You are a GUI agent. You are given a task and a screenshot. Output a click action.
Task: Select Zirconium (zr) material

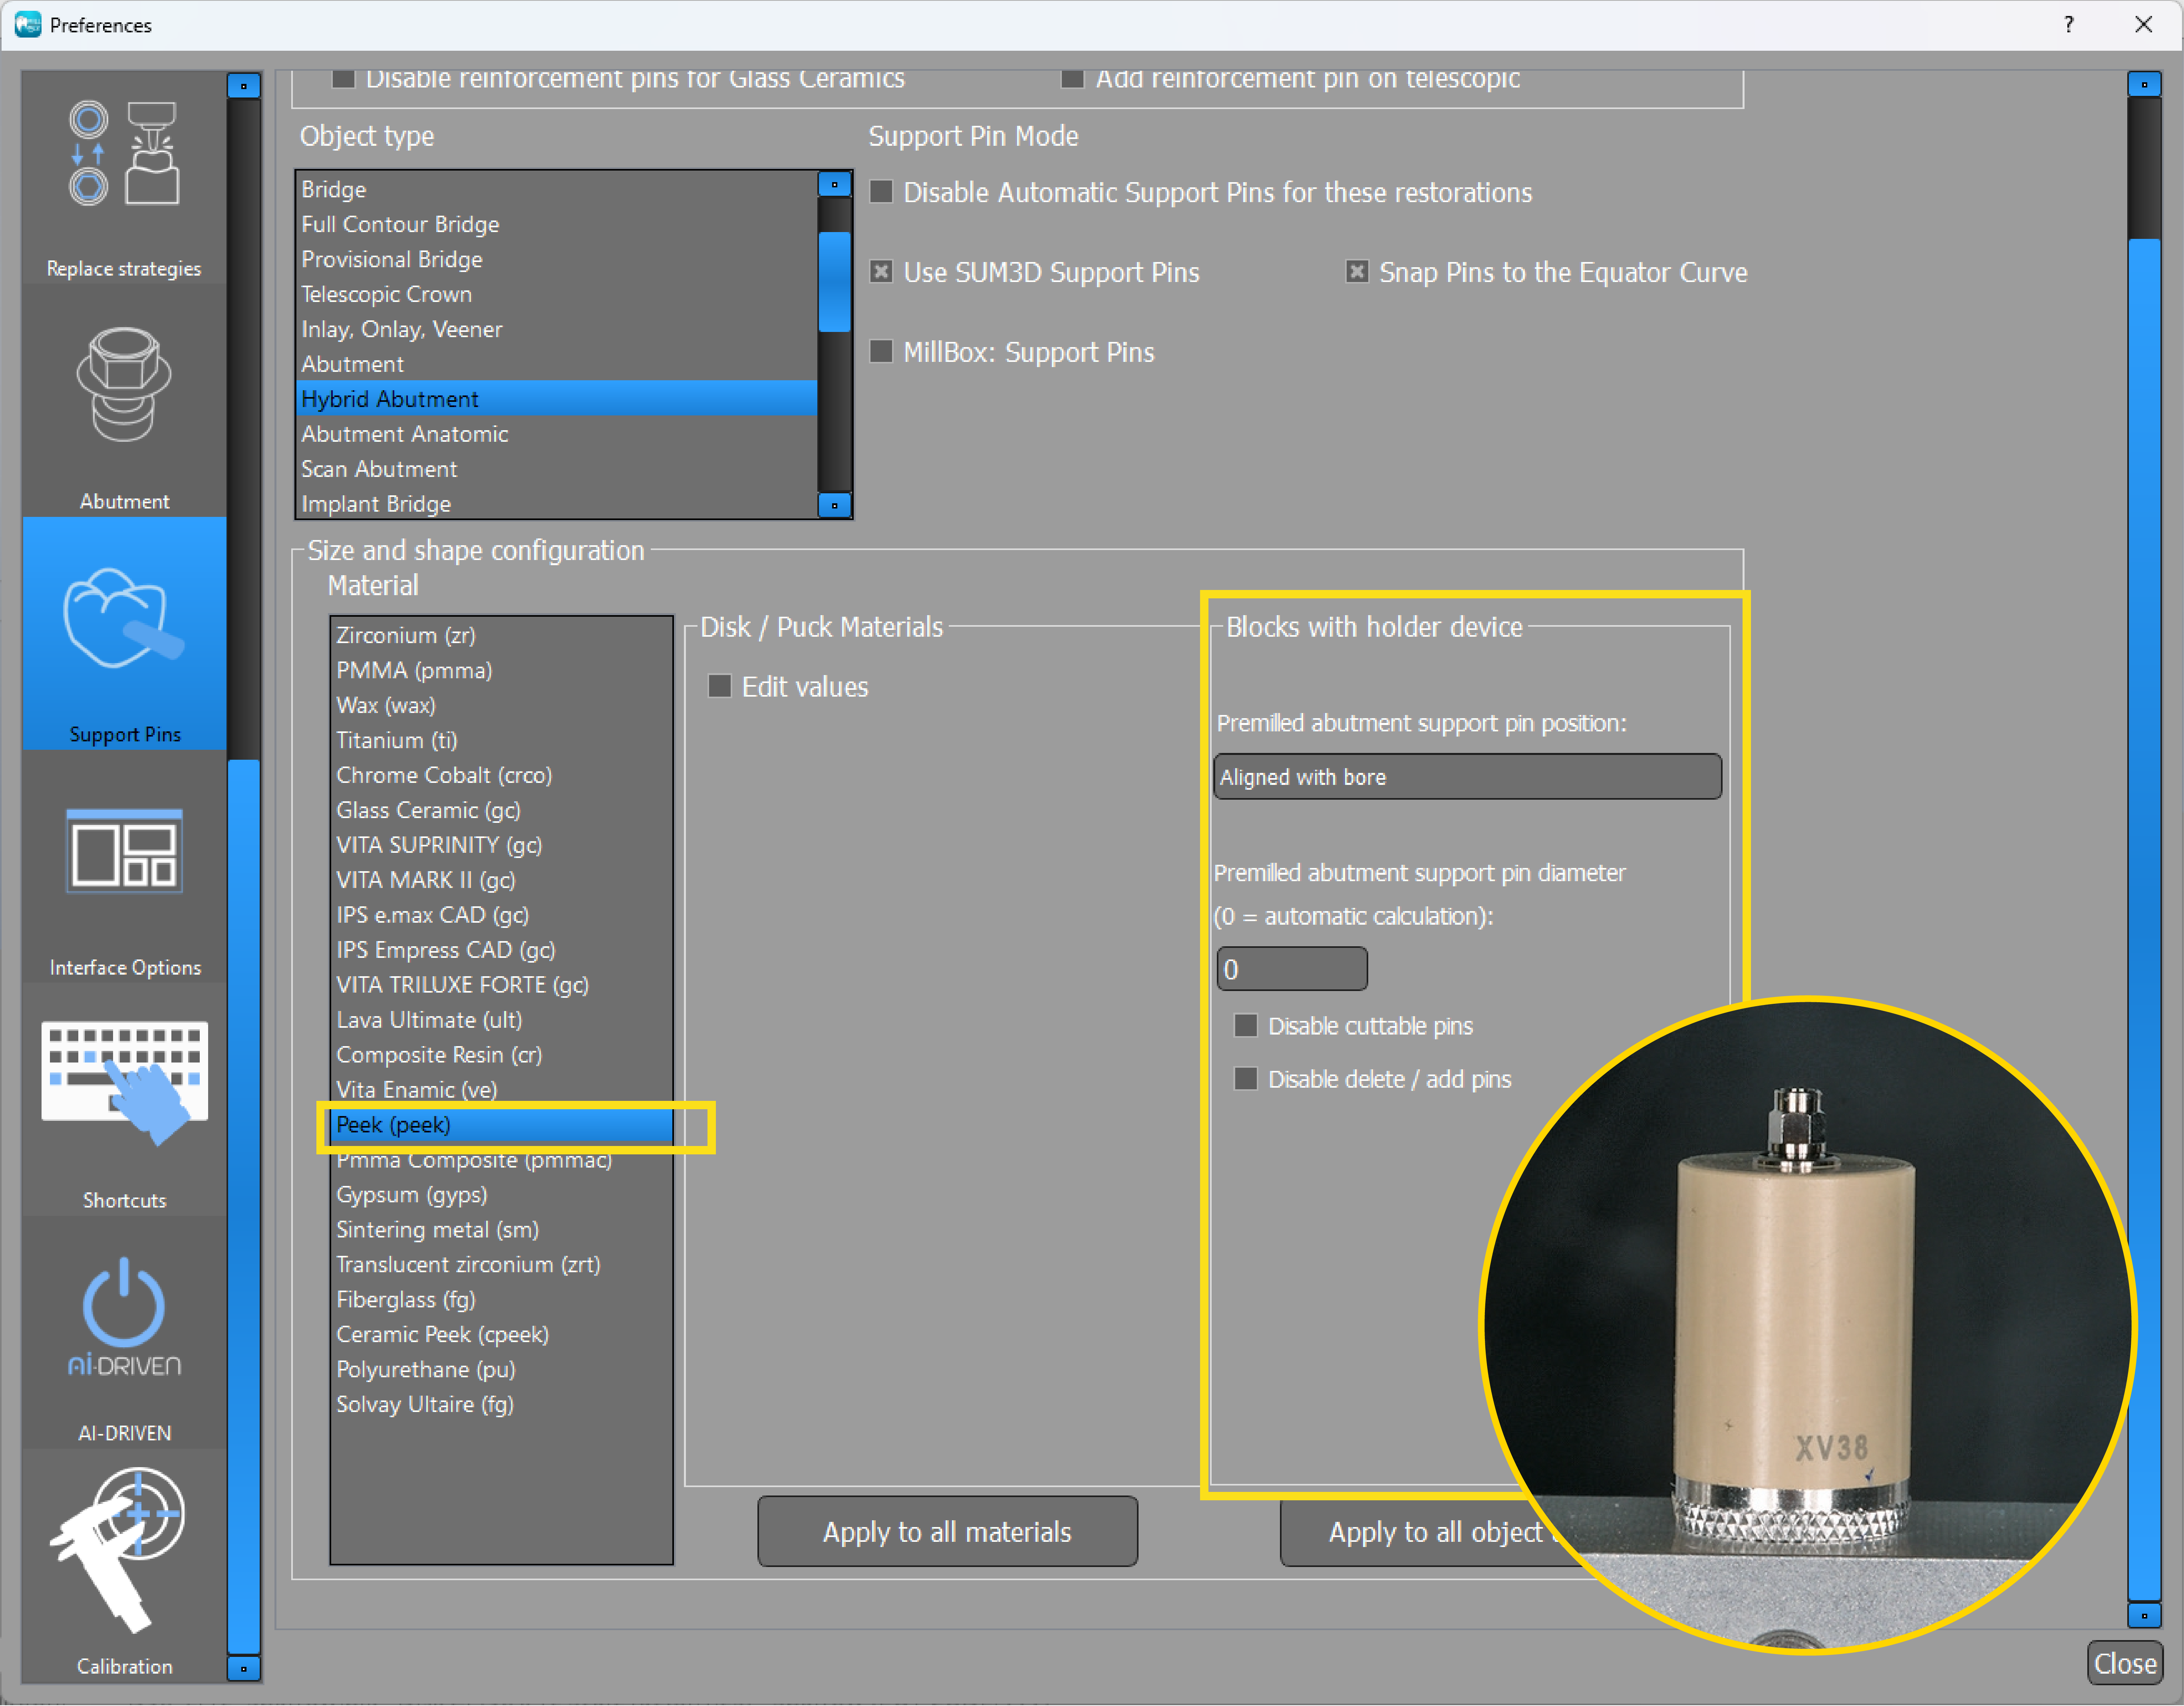click(x=502, y=635)
